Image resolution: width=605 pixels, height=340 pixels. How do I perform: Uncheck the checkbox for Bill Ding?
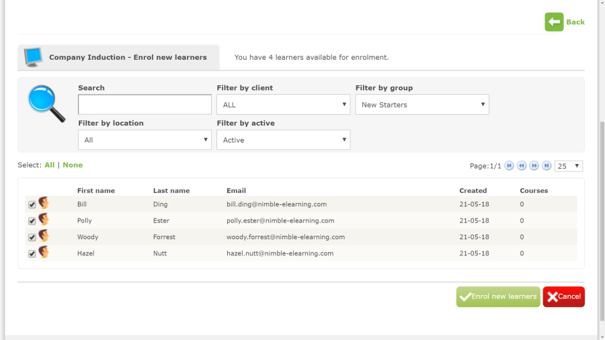32,205
